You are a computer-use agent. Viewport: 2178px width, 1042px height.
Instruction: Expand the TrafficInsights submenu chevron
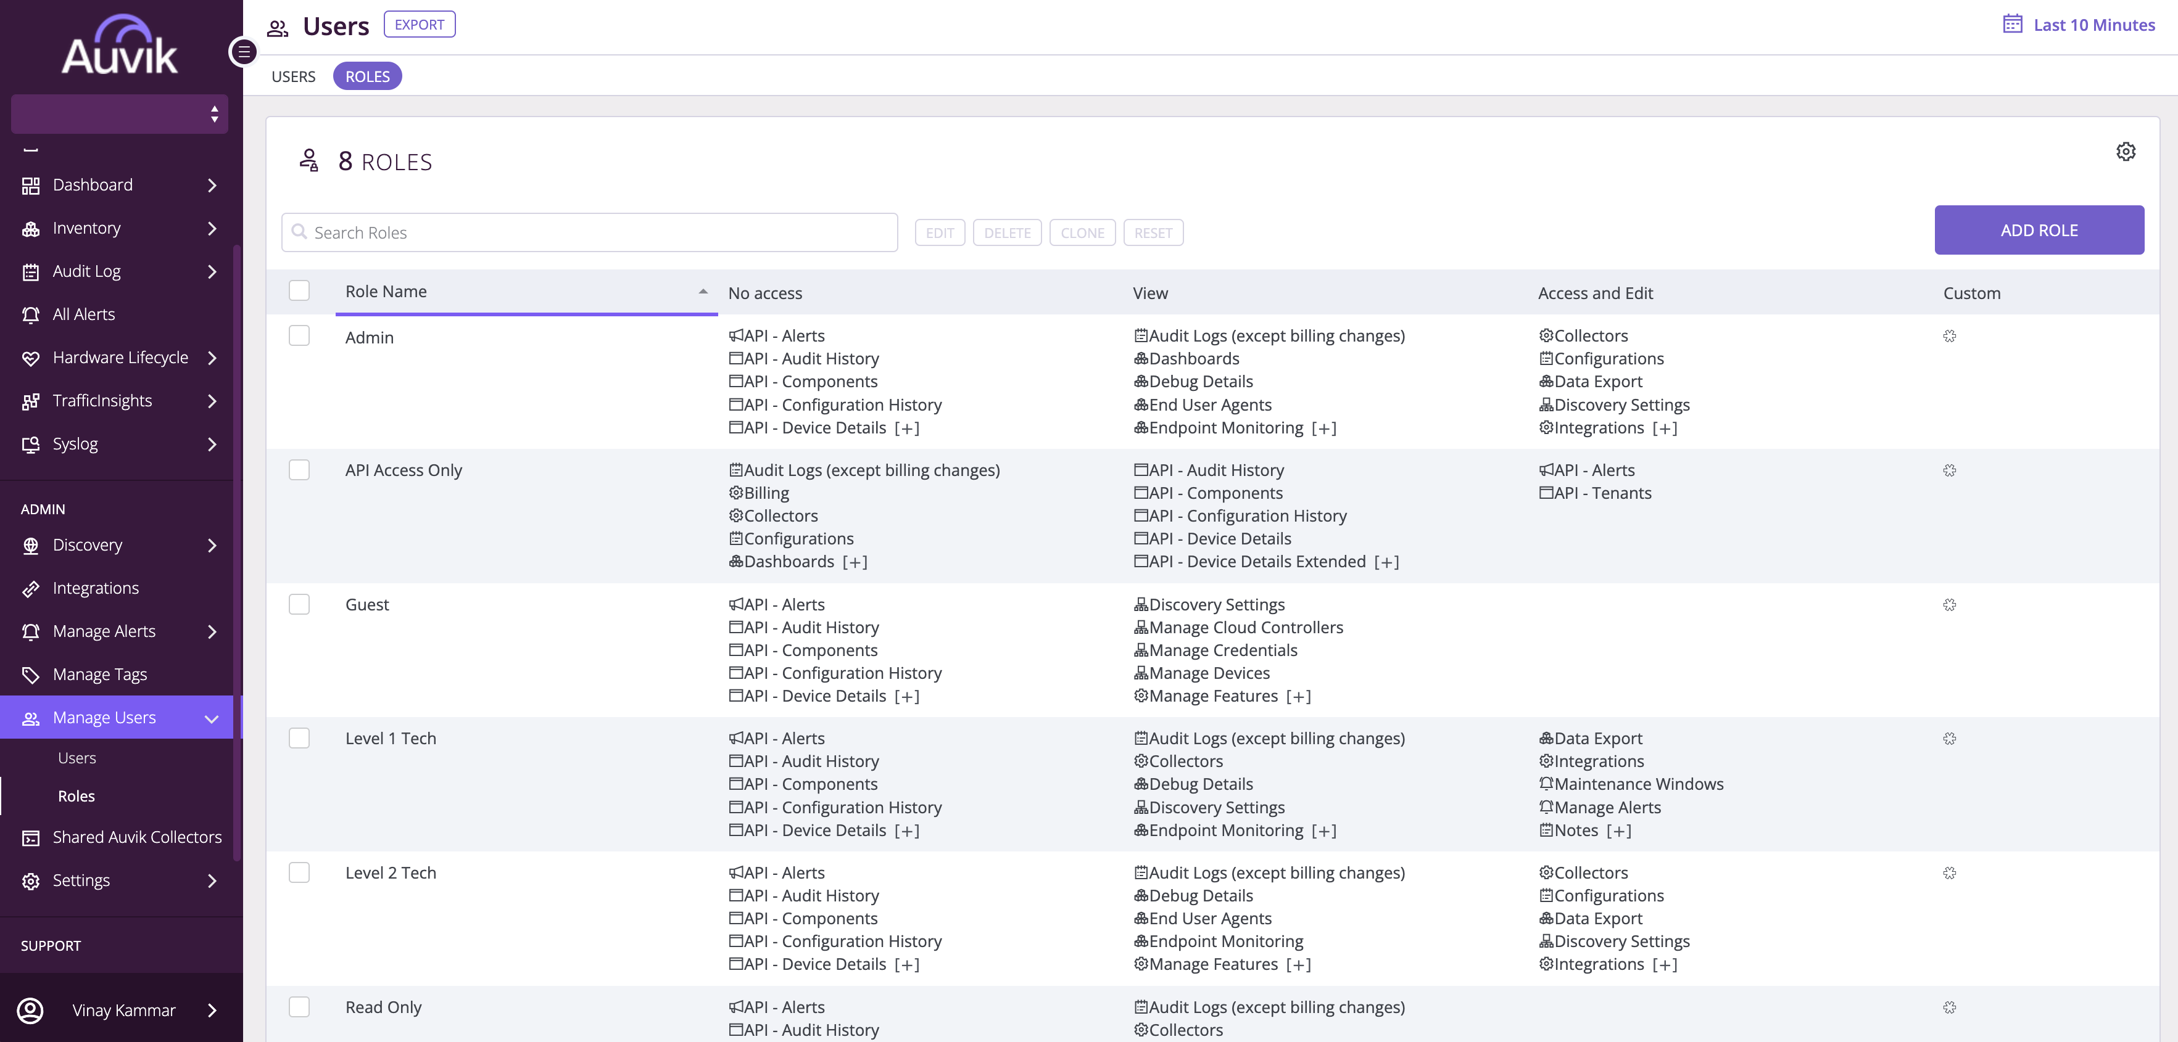click(x=212, y=401)
